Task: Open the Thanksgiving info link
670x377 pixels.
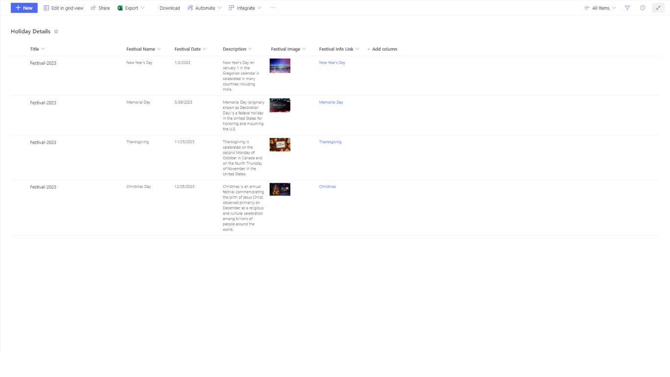Action: 330,142
